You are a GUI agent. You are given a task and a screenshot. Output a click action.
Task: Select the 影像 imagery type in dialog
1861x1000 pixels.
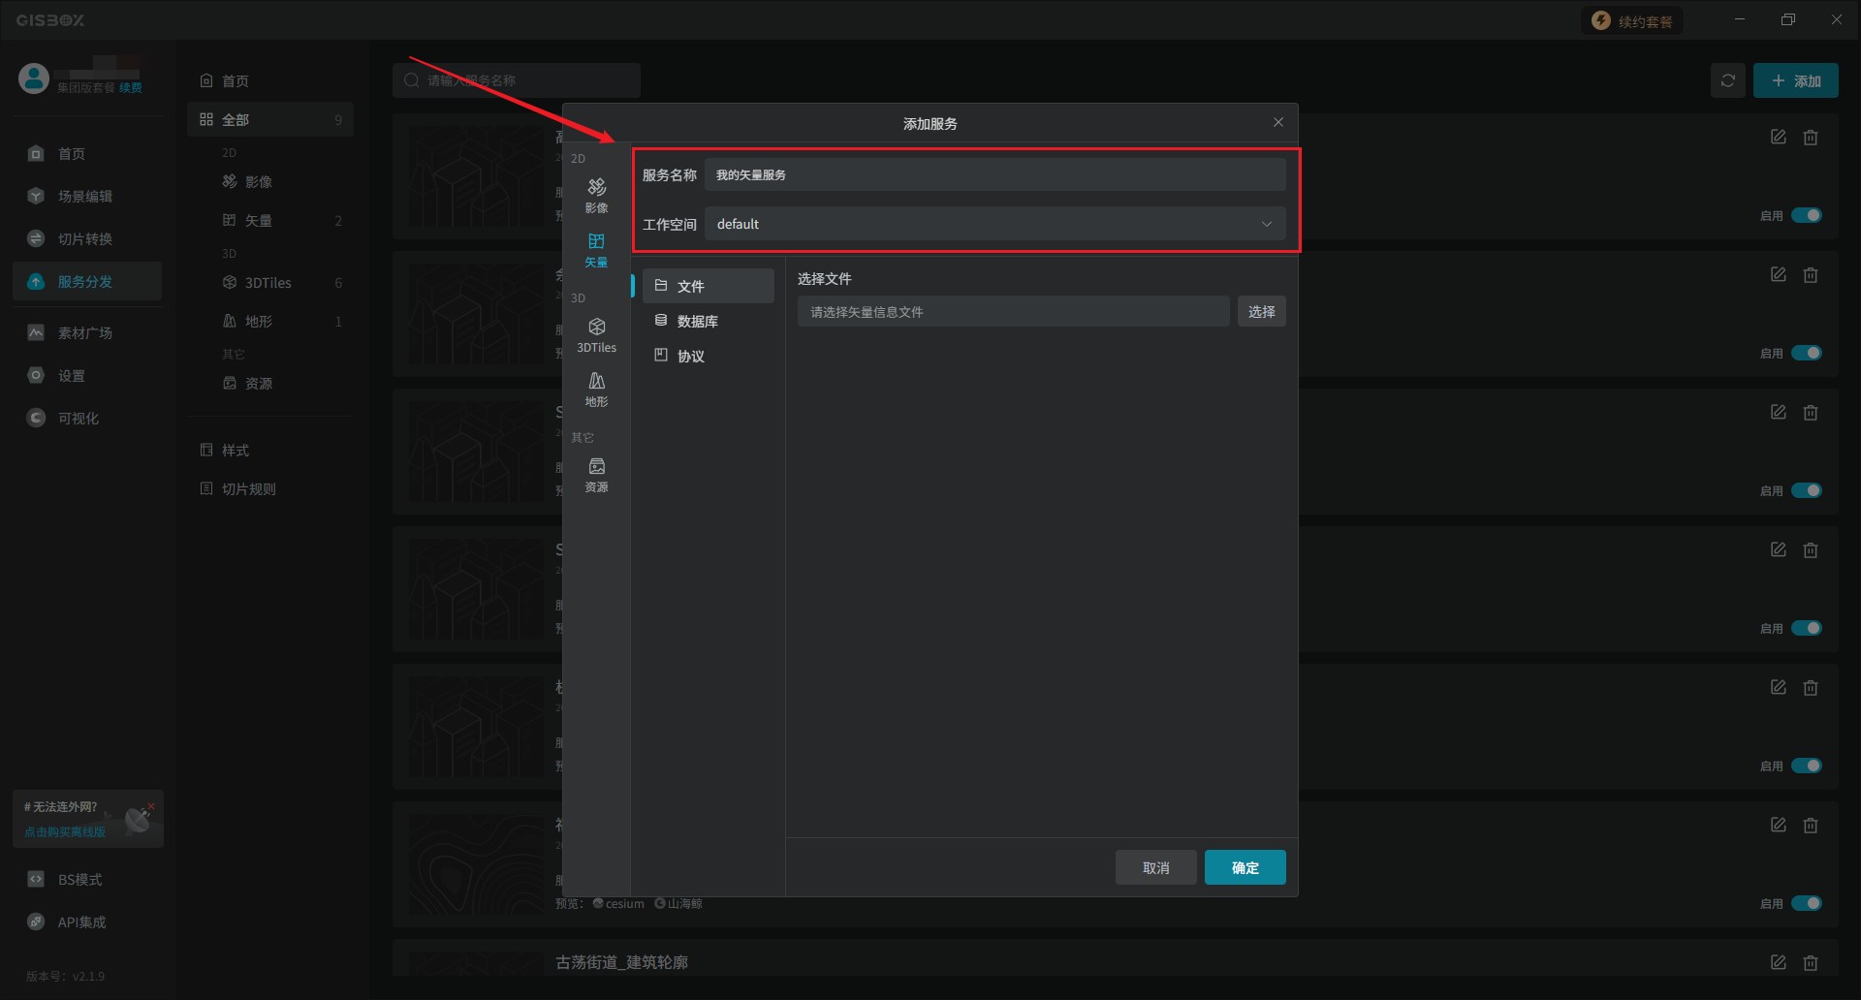(596, 195)
